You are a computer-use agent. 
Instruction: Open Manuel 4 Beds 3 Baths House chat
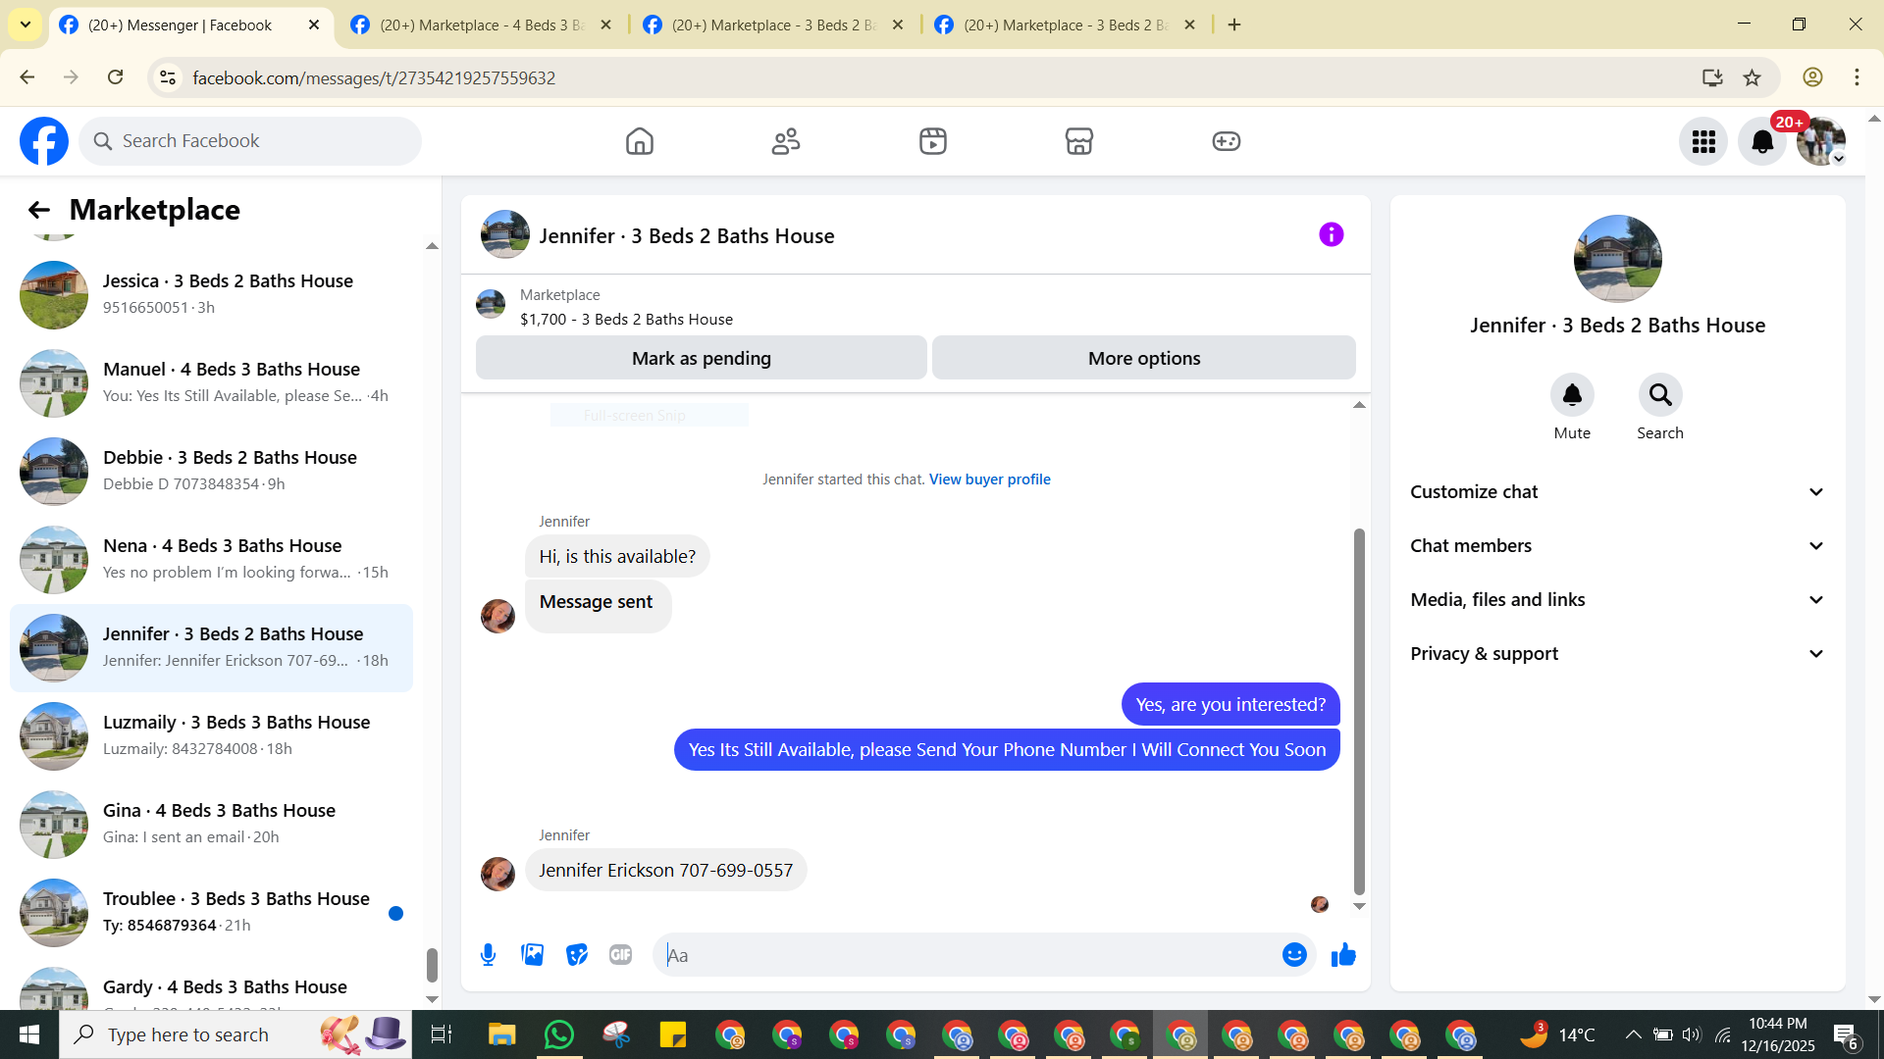click(x=211, y=382)
